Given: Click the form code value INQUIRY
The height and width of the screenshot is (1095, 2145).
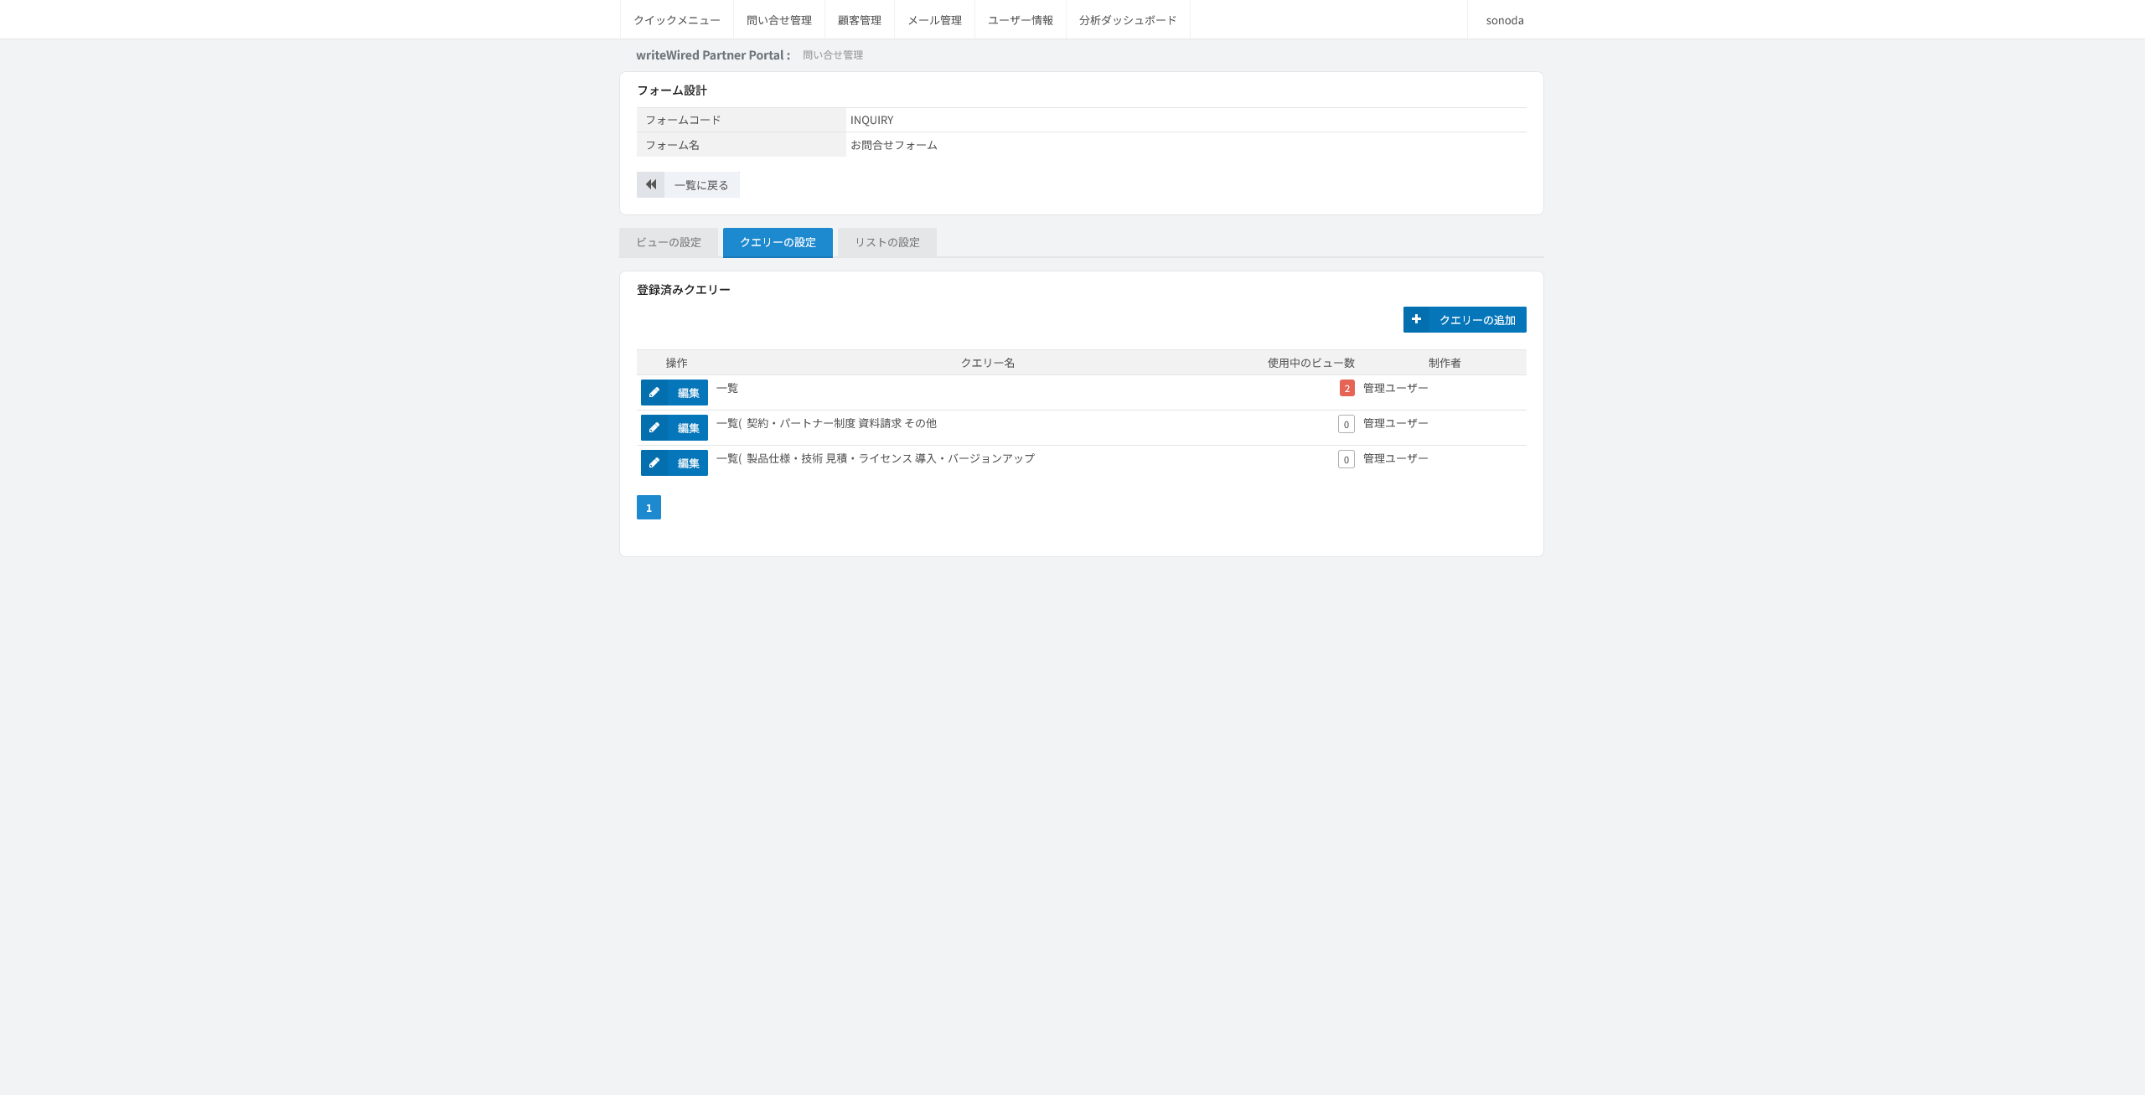Looking at the screenshot, I should point(872,120).
